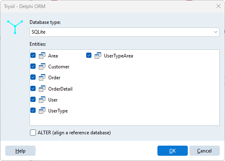Click the Area entity table icon

coord(42,55)
